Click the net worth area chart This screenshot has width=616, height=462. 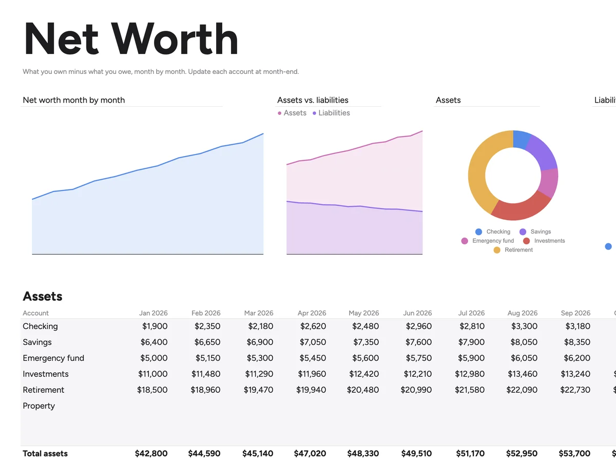pyautogui.click(x=148, y=194)
